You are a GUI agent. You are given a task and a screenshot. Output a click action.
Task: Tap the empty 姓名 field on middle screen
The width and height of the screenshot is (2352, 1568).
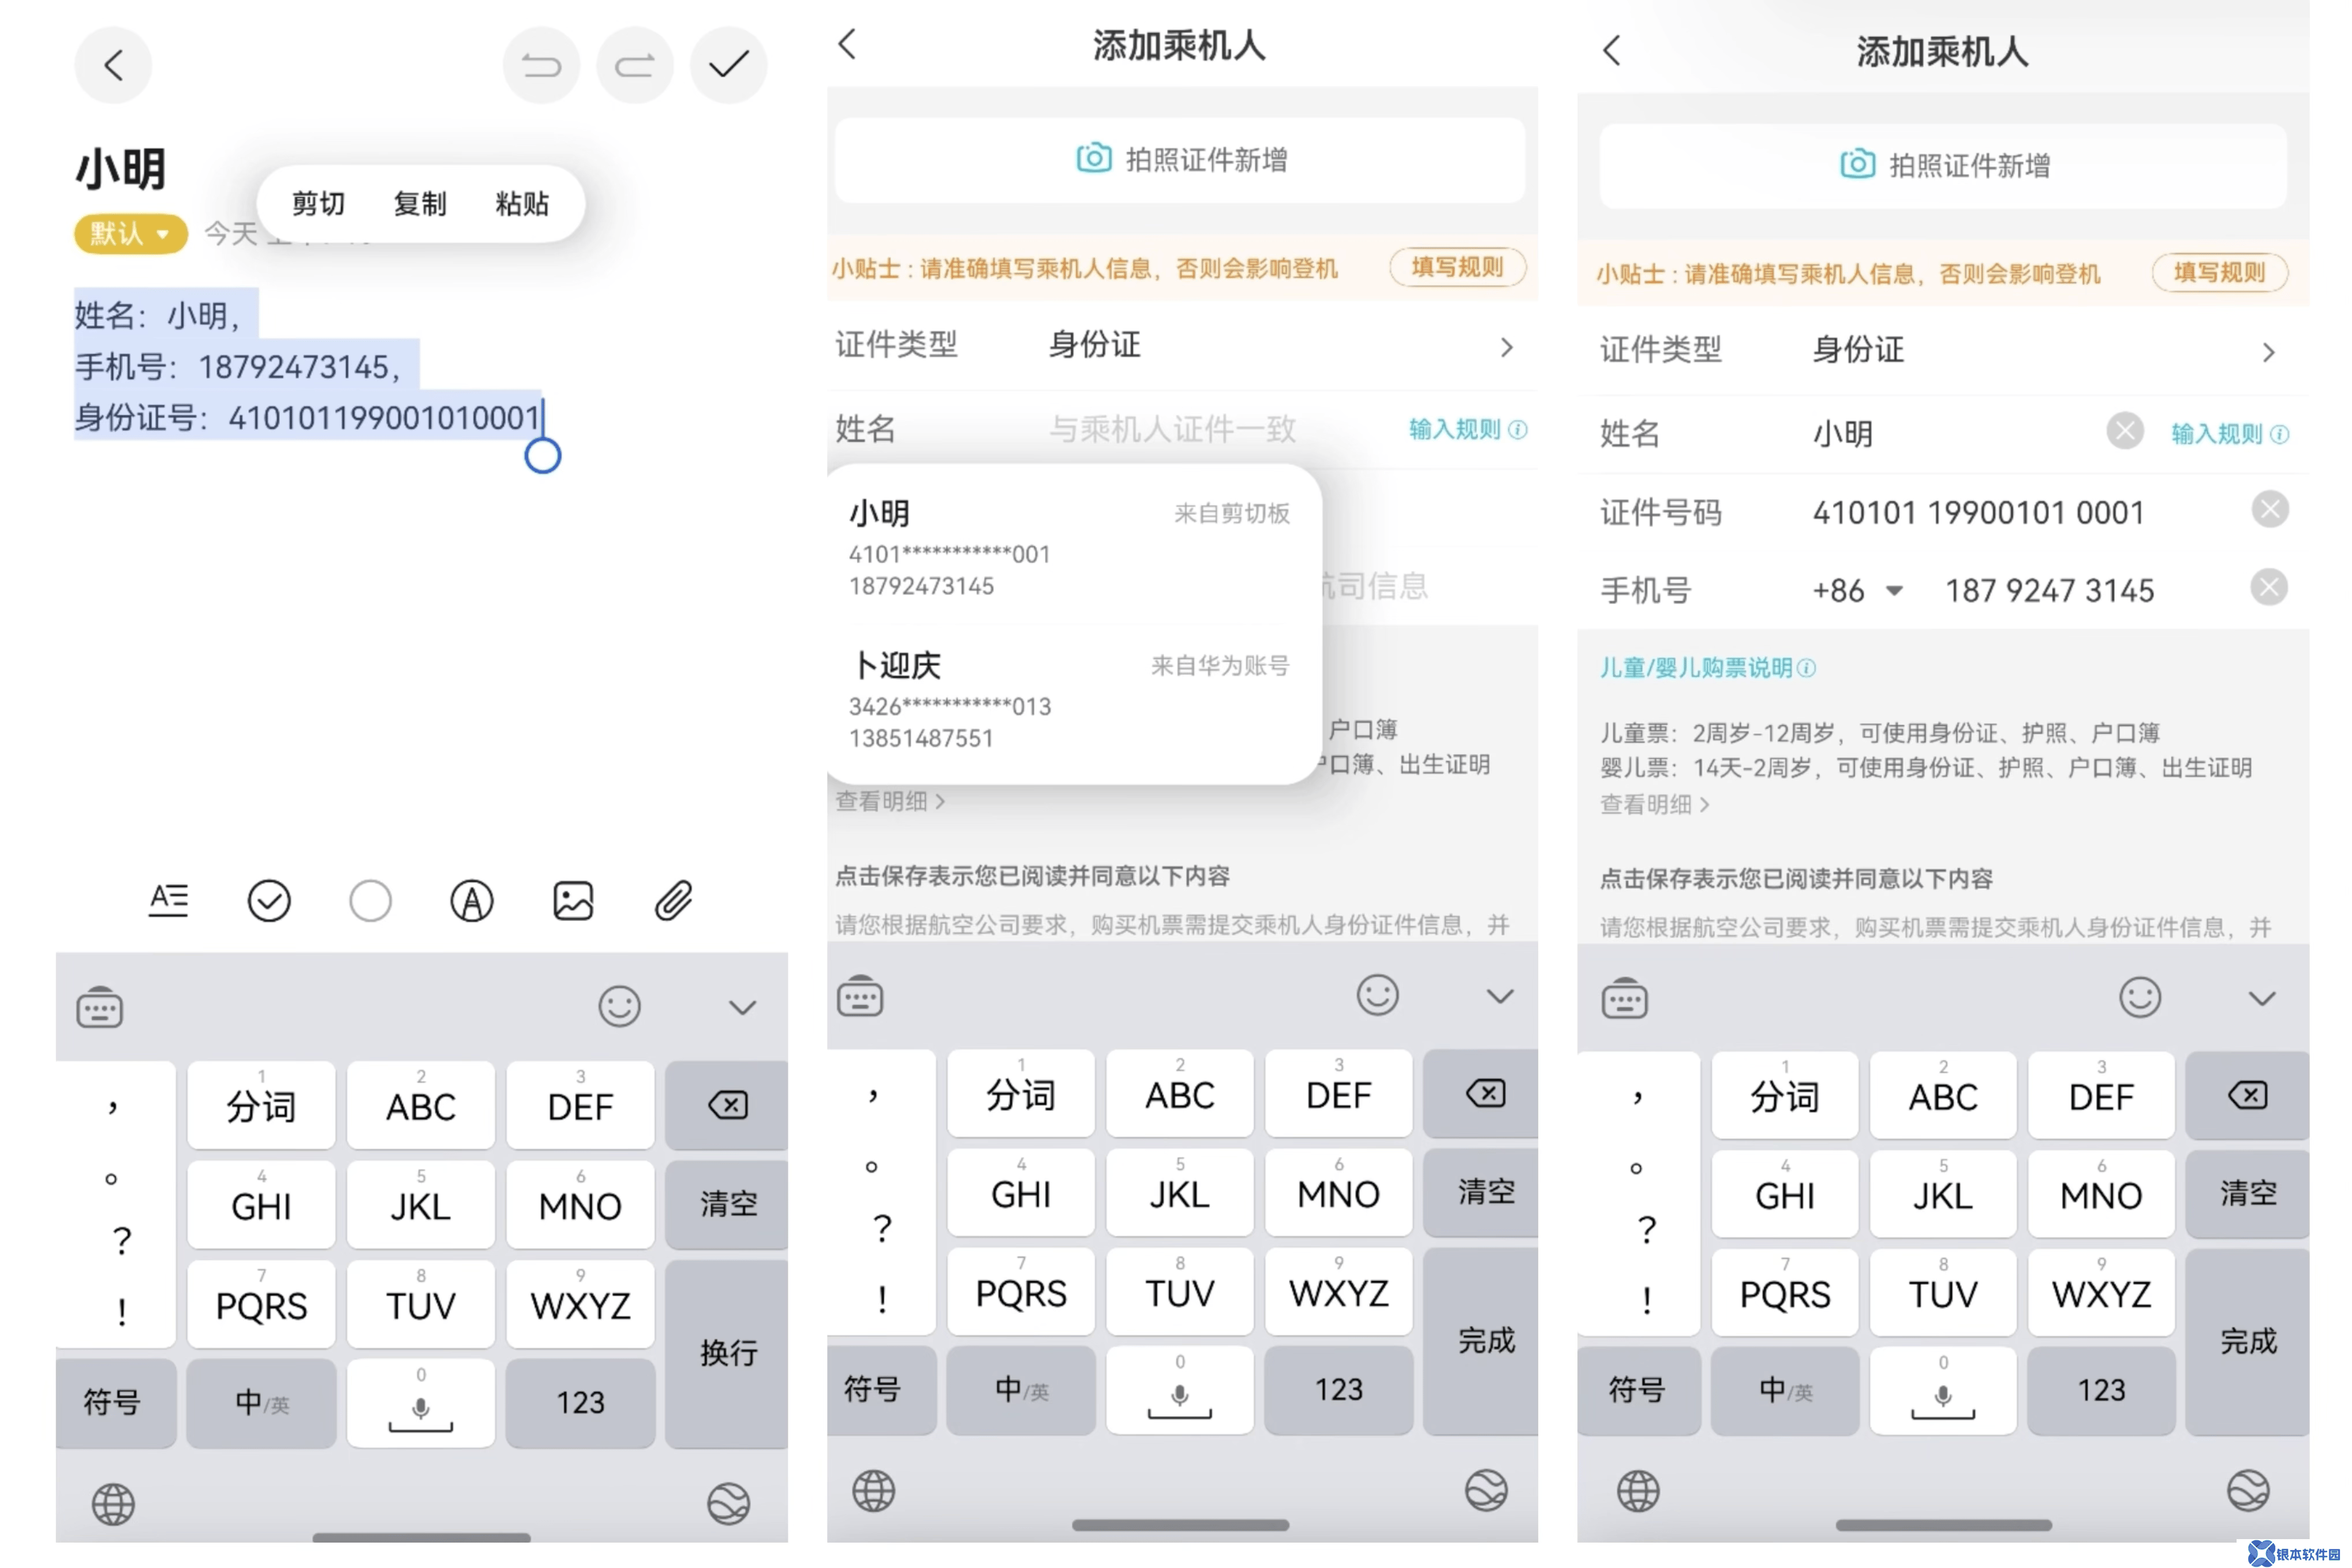tap(1172, 429)
